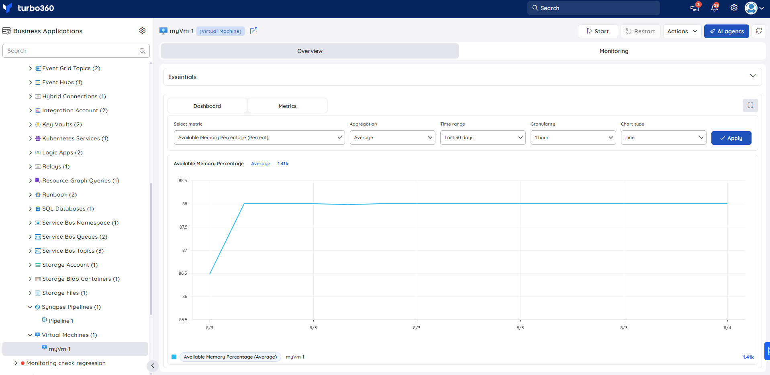770x375 pixels.
Task: Expand chart to fullscreen icon
Action: pos(750,105)
